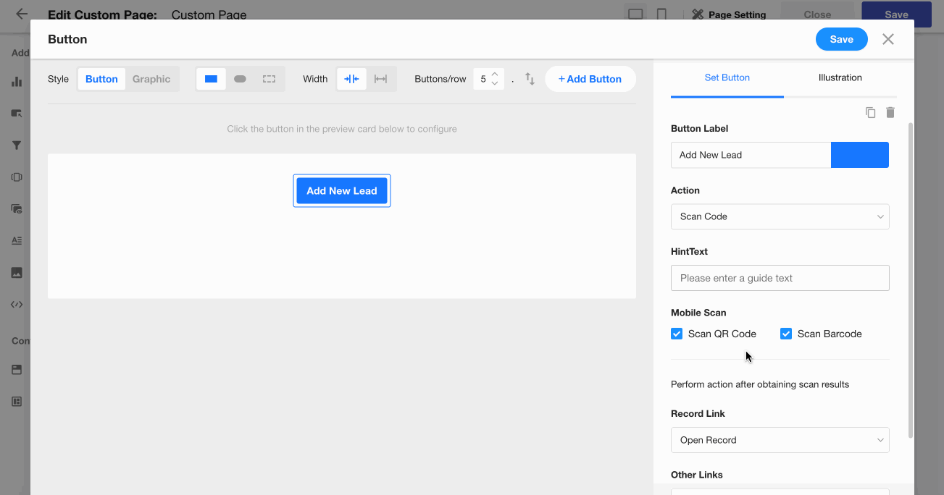Select the Set Button tab
Image resolution: width=944 pixels, height=495 pixels.
coord(727,77)
